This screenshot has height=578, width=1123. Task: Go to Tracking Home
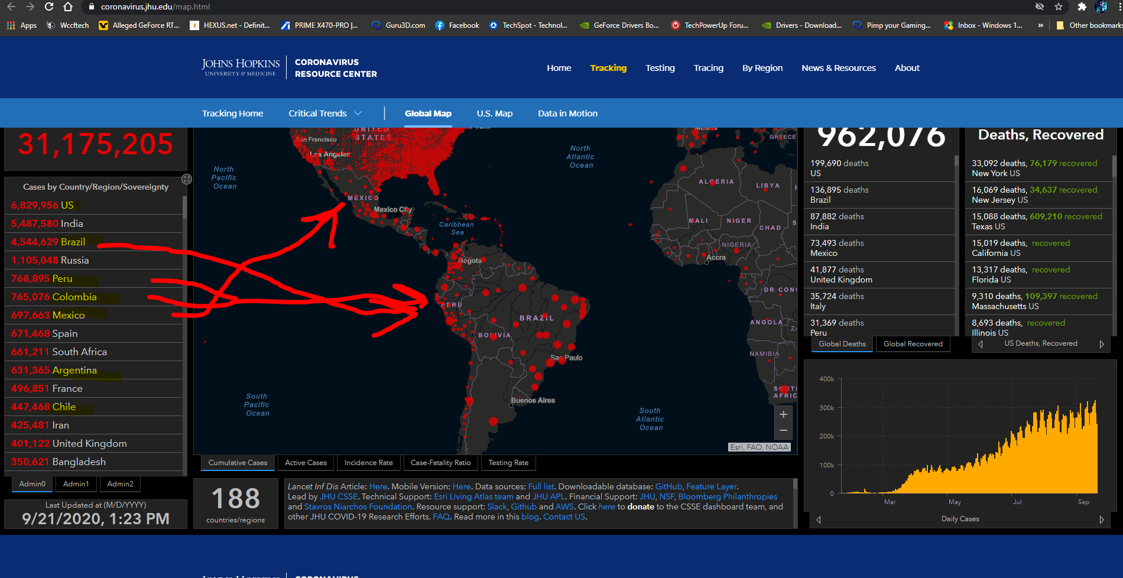point(232,113)
